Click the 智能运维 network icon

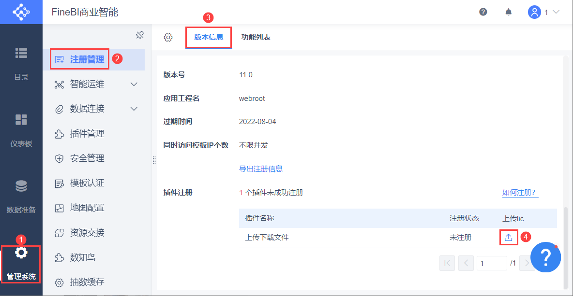pyautogui.click(x=59, y=85)
